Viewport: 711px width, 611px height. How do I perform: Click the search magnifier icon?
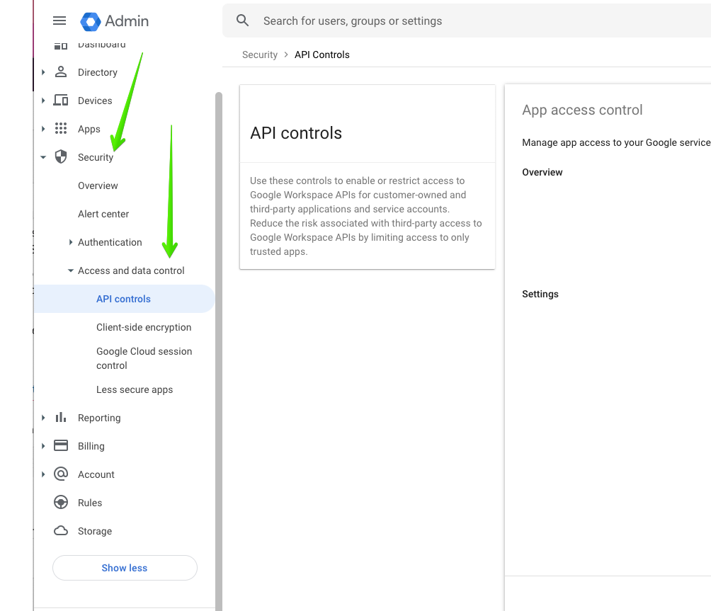pos(243,21)
